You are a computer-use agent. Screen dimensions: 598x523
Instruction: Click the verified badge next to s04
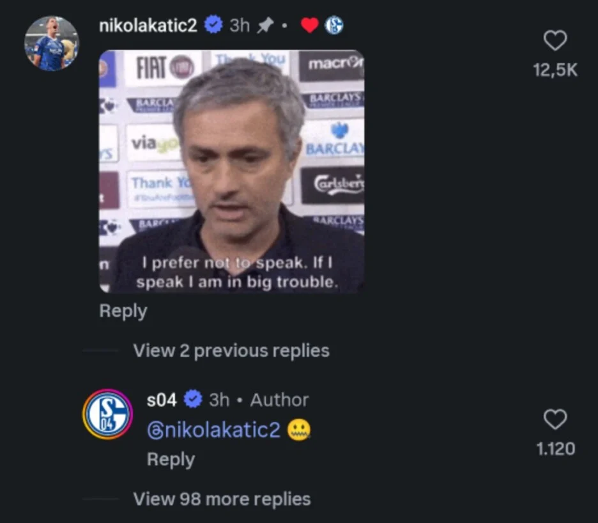tap(192, 399)
